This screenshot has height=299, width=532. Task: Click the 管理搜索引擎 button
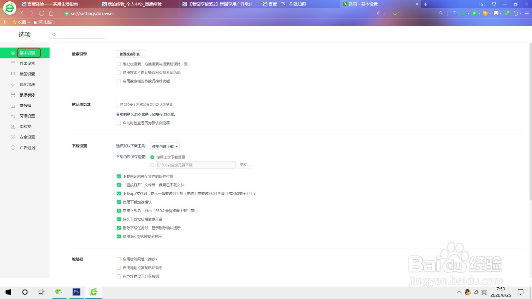(x=131, y=54)
